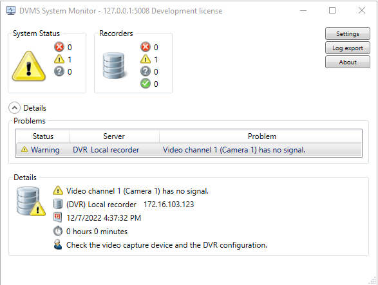Click the yellow warning icon in Recorders
378x285 pixels.
pyautogui.click(x=146, y=59)
